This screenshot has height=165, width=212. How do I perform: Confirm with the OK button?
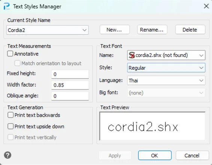coord(155,155)
